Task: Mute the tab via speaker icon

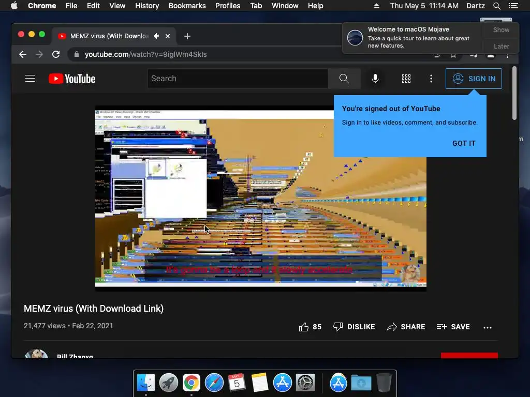Action: (x=156, y=36)
